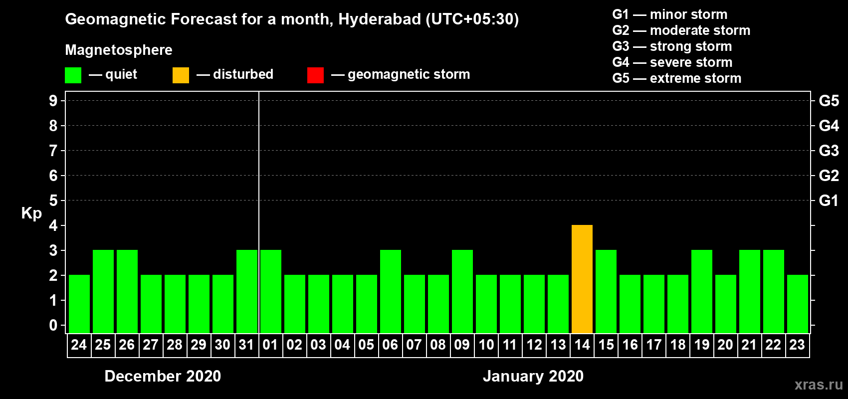848x399 pixels.
Task: Click the date label 16
Action: pos(630,345)
